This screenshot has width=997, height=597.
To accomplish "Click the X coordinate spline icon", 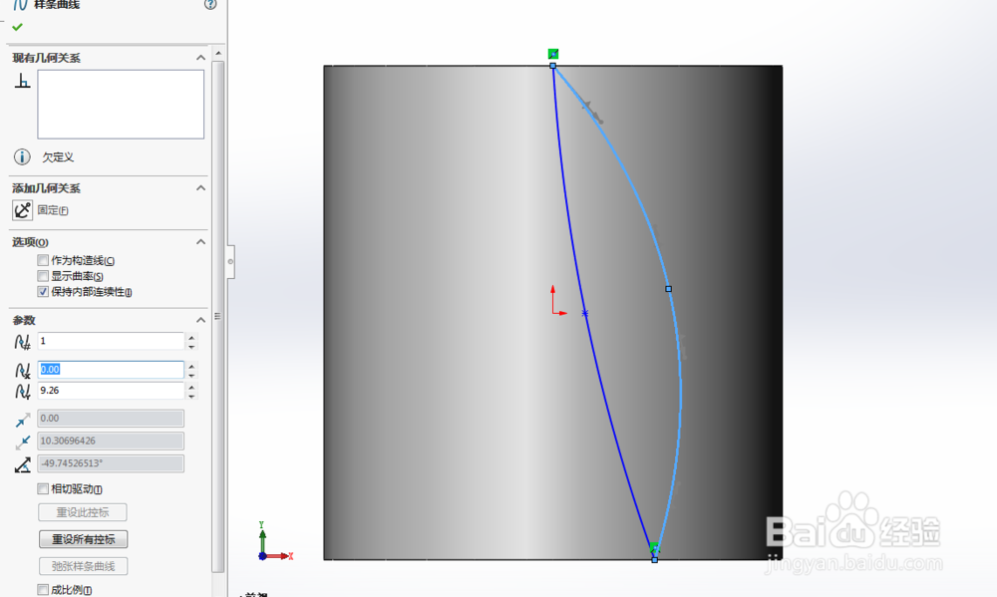I will (22, 370).
